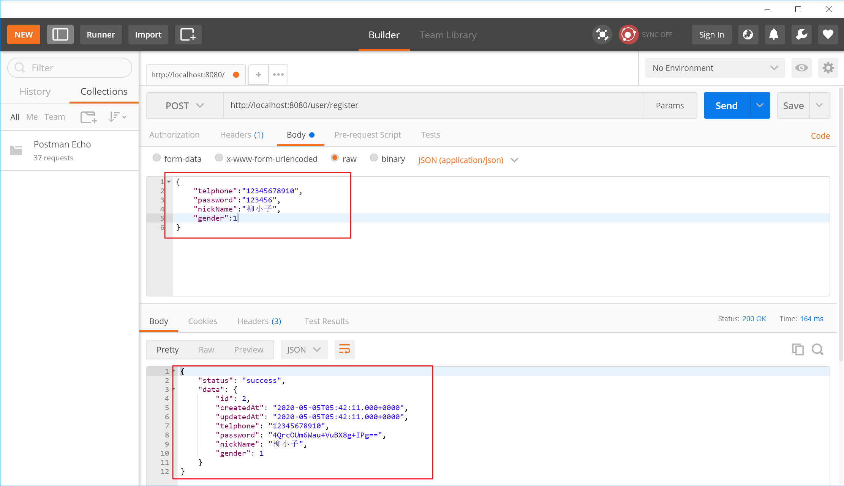Click the wrench/settings tool icon
This screenshot has height=486, width=844.
(x=801, y=34)
